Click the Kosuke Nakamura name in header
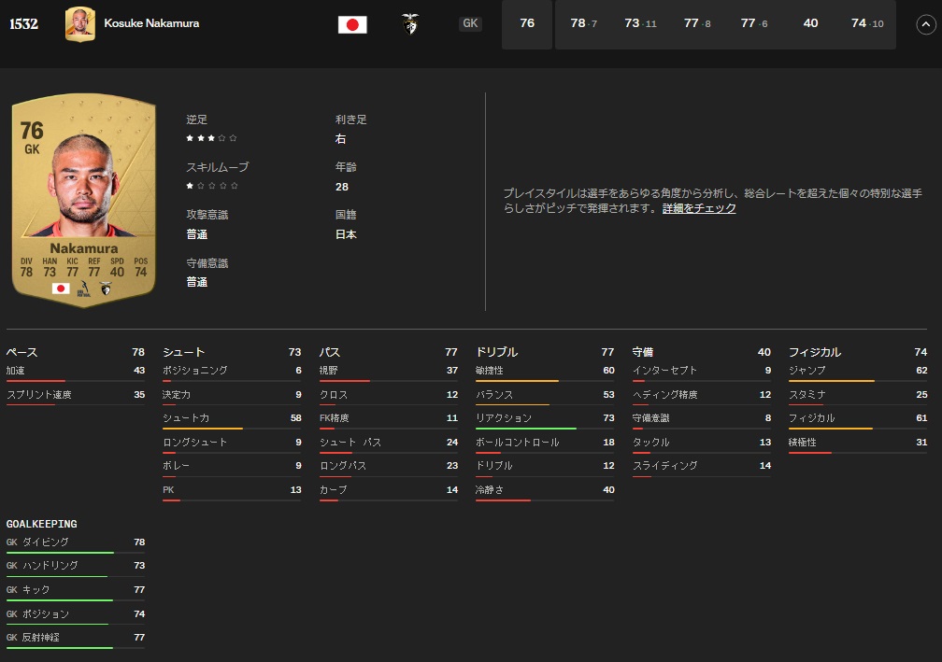Viewport: 942px width, 662px height. [x=151, y=23]
